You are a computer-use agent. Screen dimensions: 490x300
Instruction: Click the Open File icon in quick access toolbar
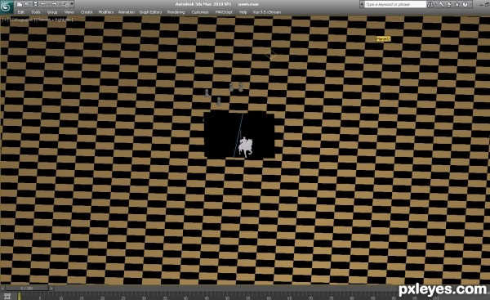(x=28, y=4)
